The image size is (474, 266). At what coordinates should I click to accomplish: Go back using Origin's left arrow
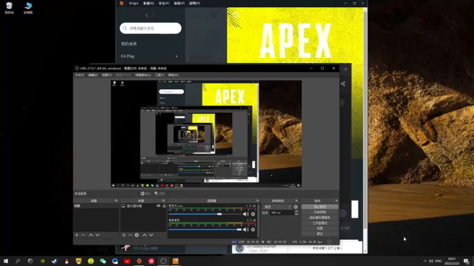point(146,15)
